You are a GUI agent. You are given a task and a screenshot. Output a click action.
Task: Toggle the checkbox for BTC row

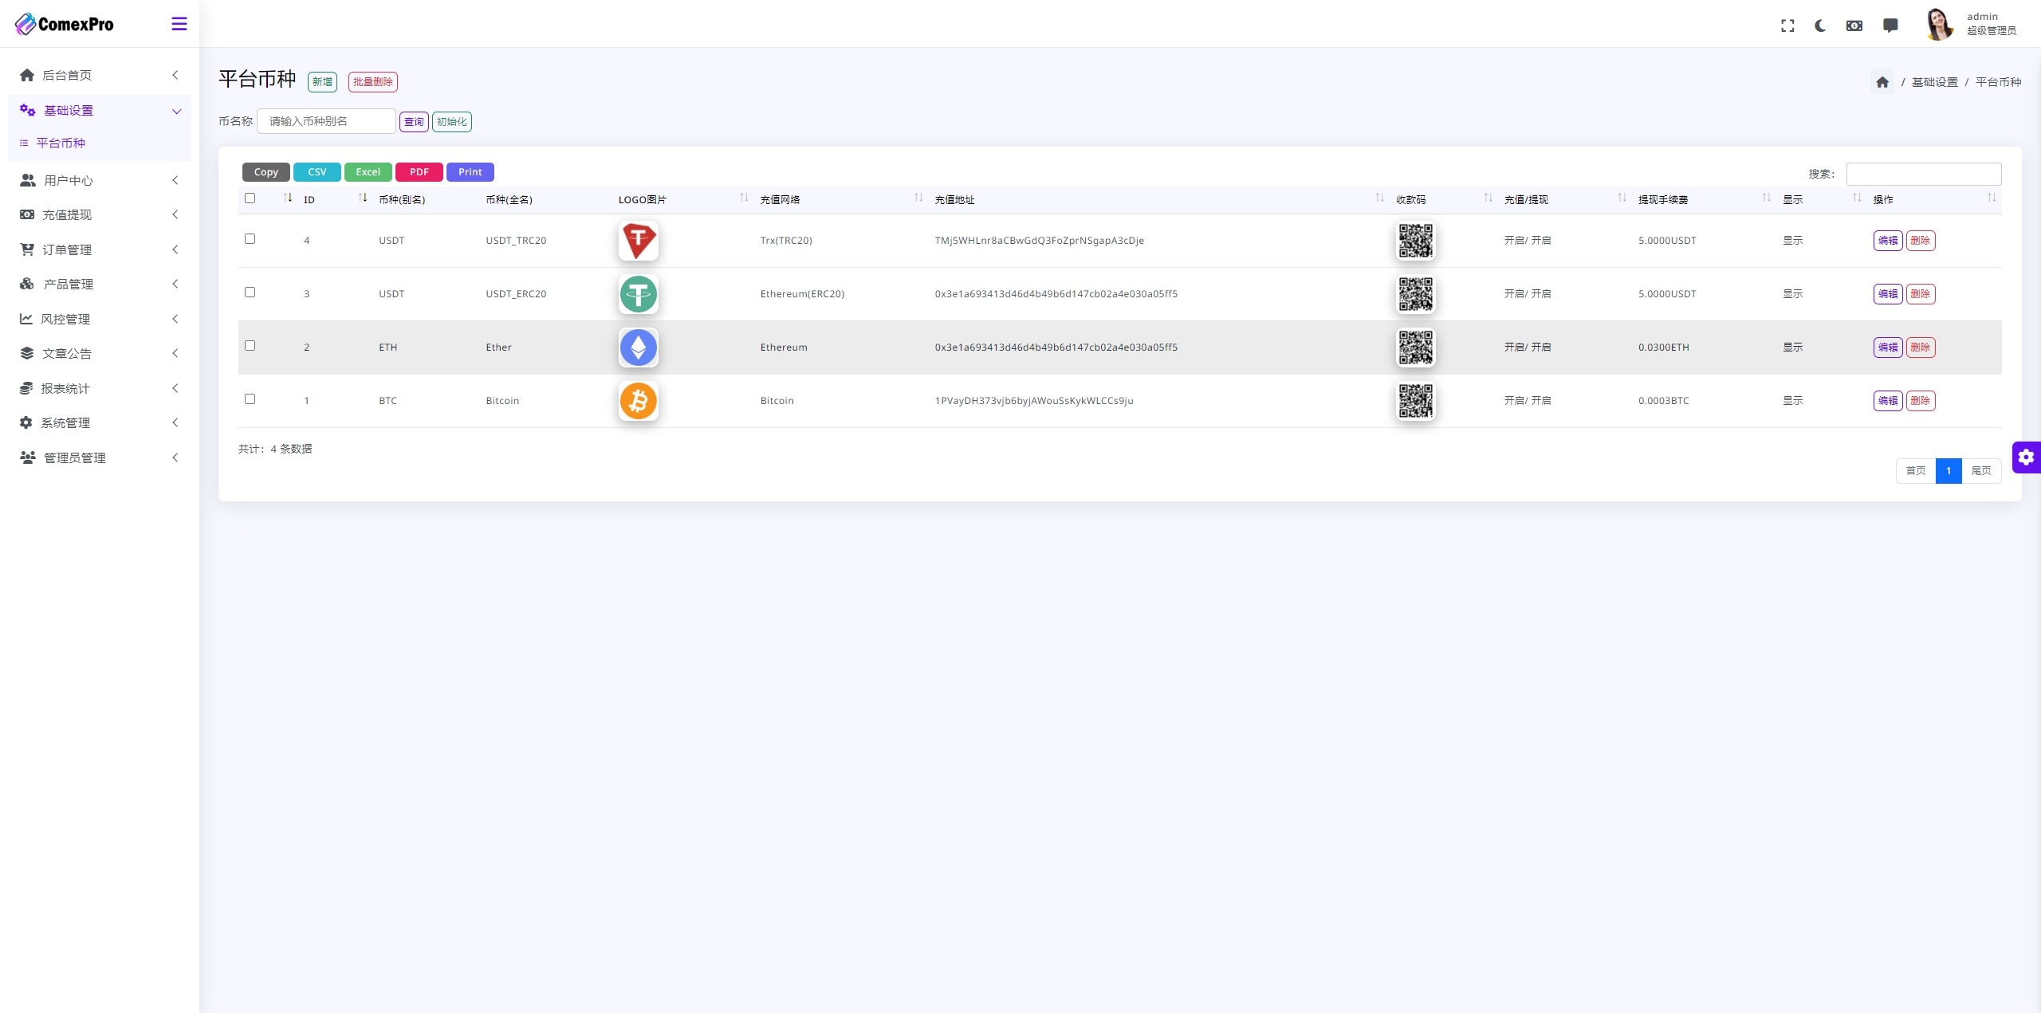point(250,399)
